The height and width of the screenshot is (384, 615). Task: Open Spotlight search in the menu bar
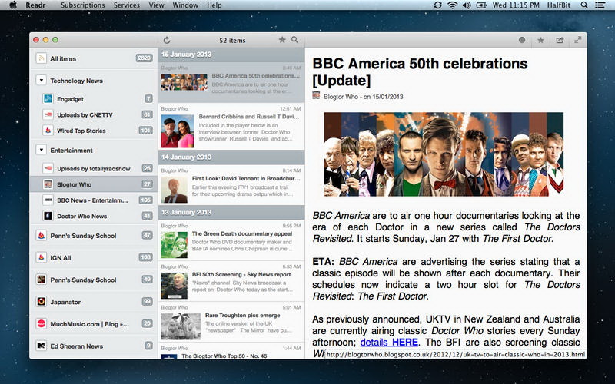(584, 5)
